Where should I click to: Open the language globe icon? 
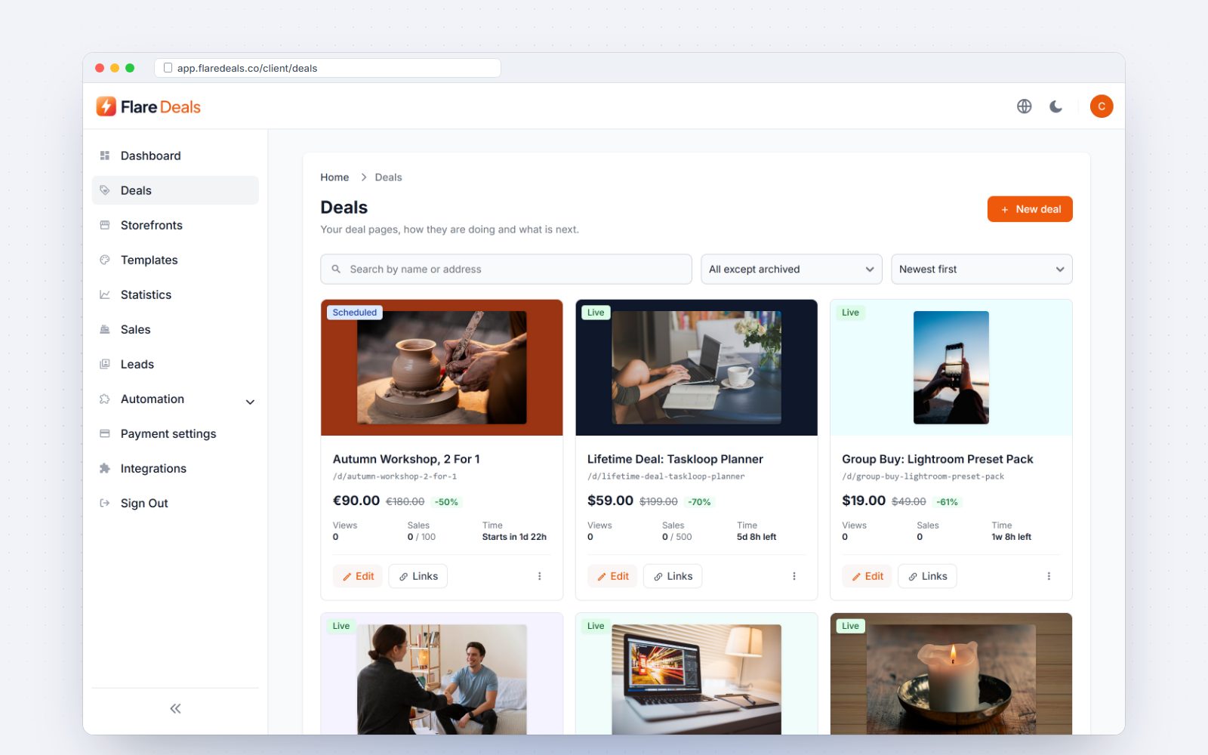[1024, 106]
